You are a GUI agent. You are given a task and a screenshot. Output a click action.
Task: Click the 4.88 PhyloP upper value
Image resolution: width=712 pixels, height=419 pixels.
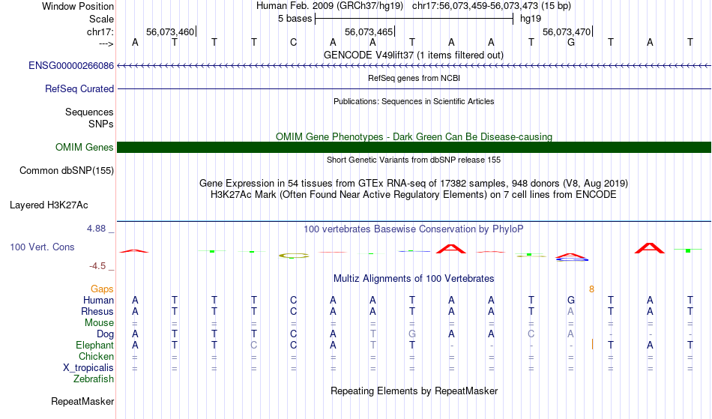[x=96, y=229]
